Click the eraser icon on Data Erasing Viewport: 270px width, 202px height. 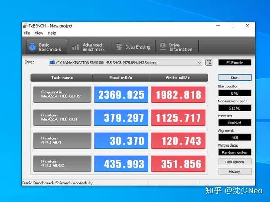pos(119,47)
